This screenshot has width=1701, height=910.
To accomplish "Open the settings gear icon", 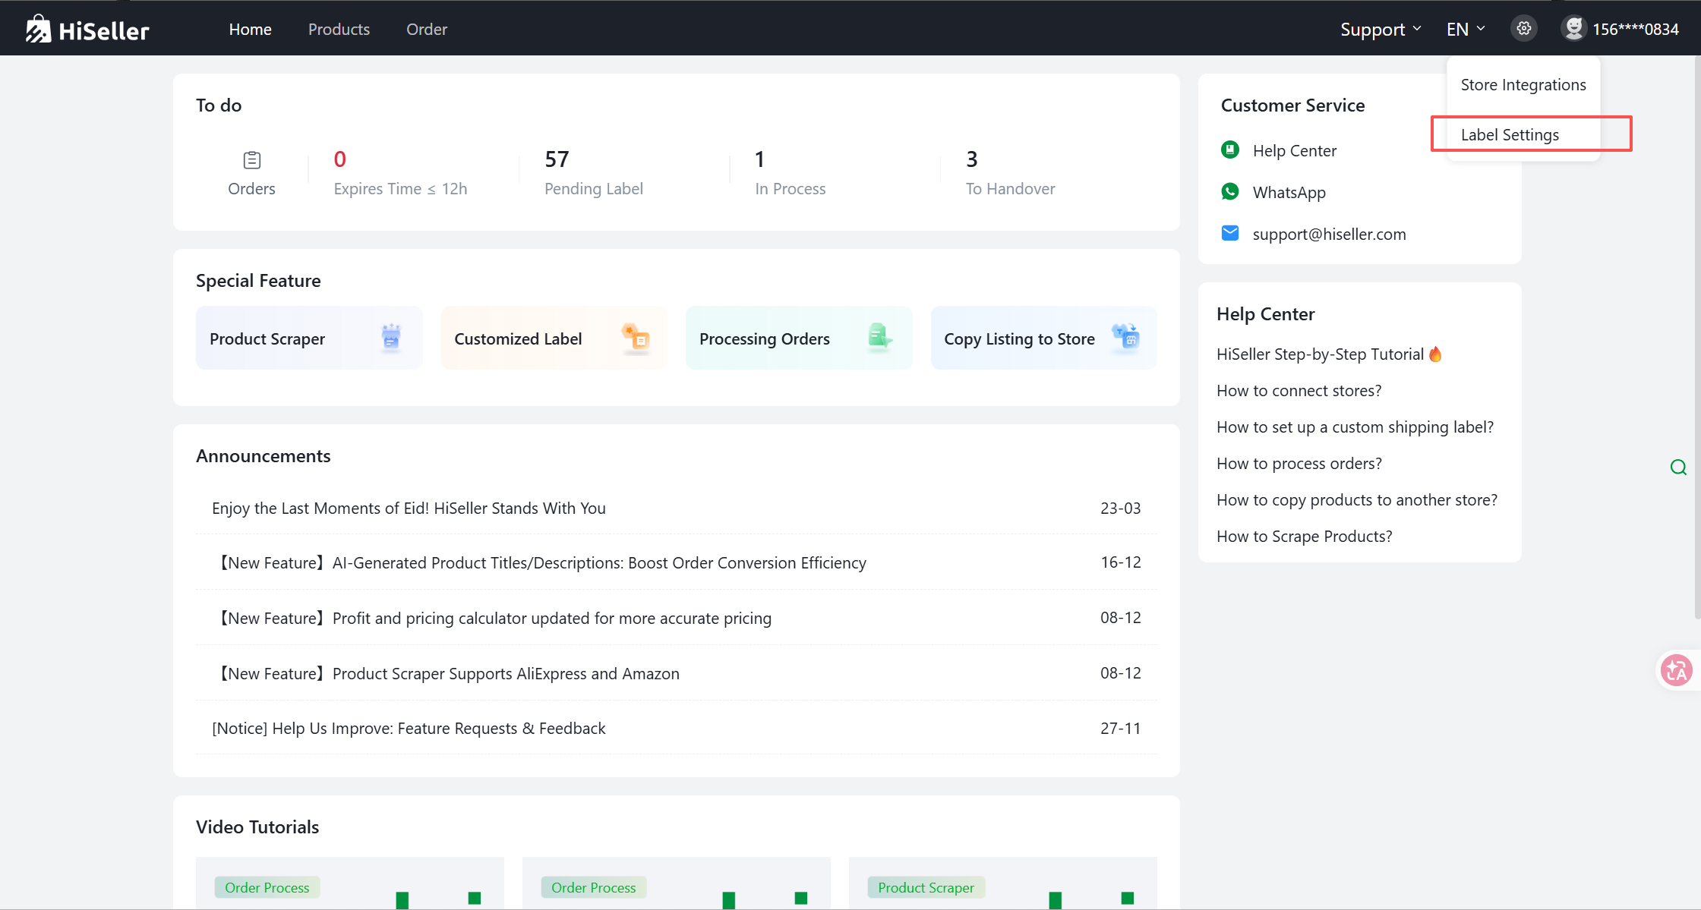I will tap(1523, 29).
